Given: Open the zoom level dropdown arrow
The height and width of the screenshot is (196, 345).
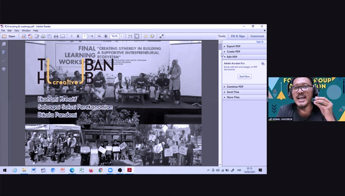Looking at the screenshot, I should 121,36.
